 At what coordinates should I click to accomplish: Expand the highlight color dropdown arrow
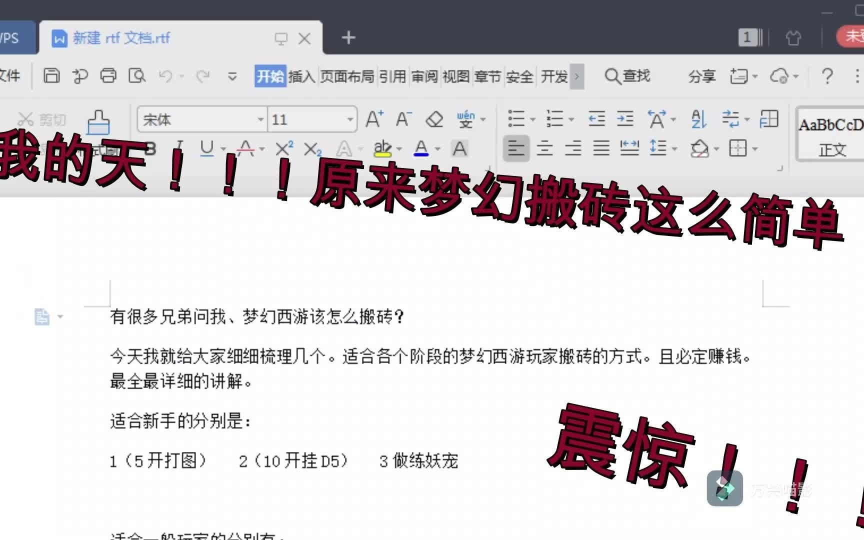tap(399, 149)
